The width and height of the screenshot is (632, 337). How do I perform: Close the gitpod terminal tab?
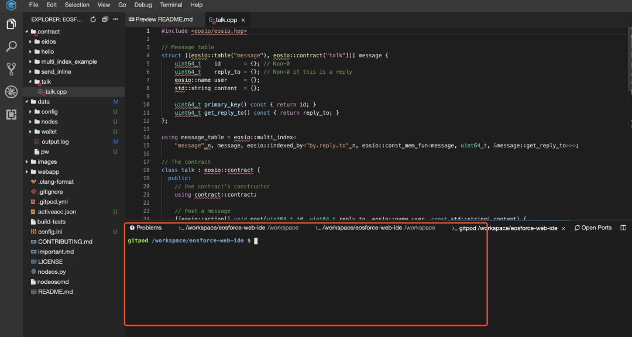pyautogui.click(x=563, y=228)
